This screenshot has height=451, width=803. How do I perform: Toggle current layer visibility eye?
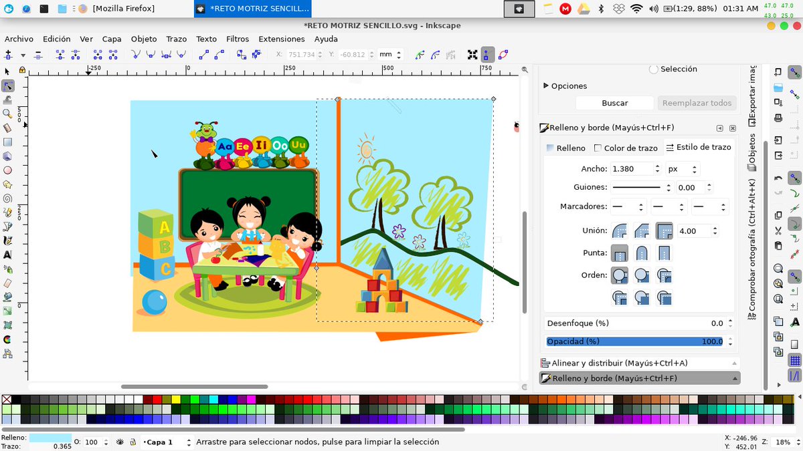pyautogui.click(x=120, y=442)
